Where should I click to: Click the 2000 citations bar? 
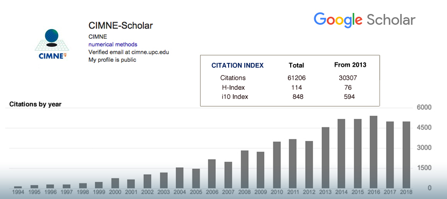[x=115, y=183]
